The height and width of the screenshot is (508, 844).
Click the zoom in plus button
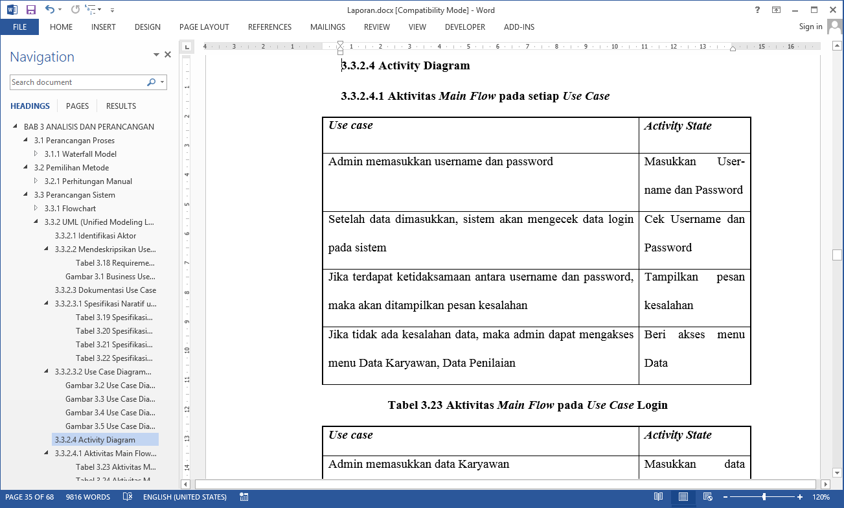tap(800, 497)
